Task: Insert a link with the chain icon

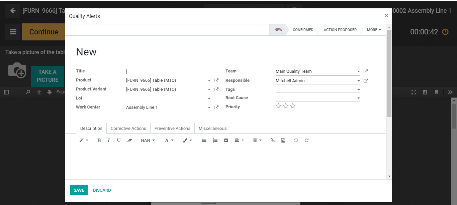Action: 273,141
